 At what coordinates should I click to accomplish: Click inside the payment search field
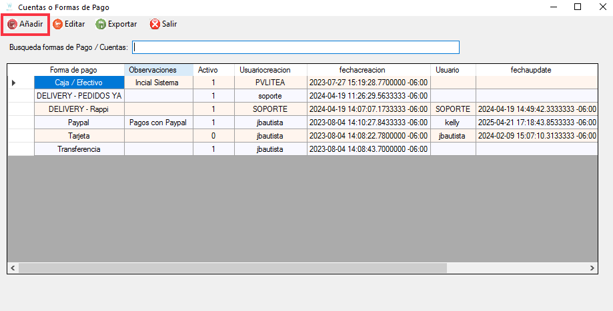point(295,47)
